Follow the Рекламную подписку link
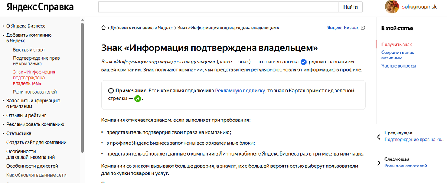This screenshot has width=447, height=183. [240, 91]
